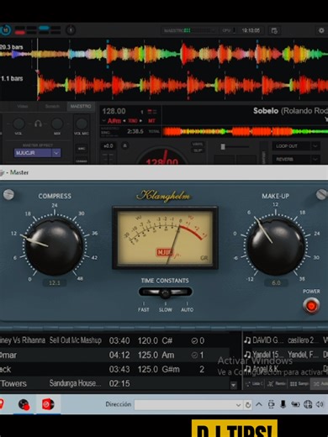Switch to the MAESTRO tab
This screenshot has width=328, height=437.
pyautogui.click(x=81, y=106)
